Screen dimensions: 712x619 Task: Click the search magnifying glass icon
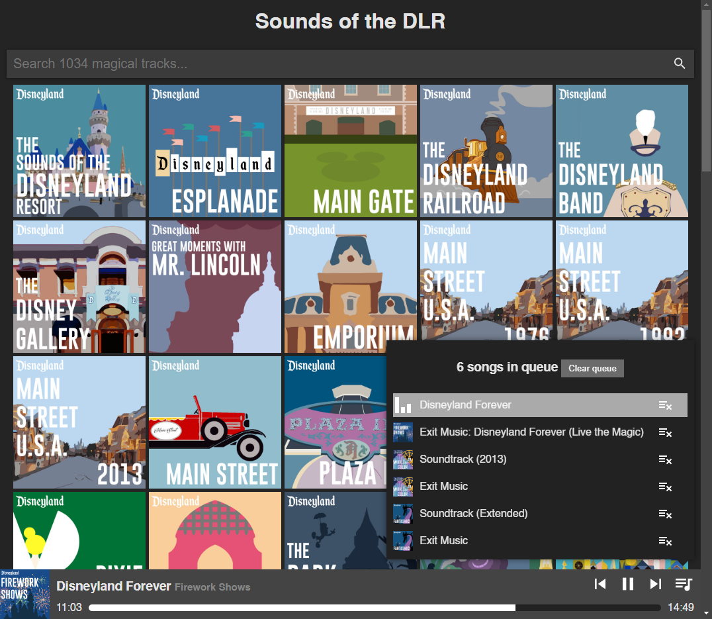pos(680,64)
